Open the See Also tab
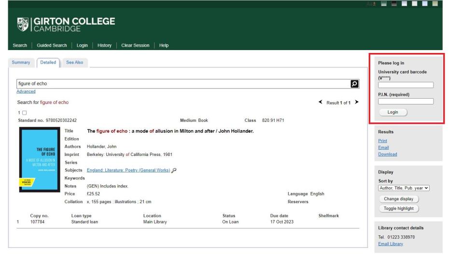This screenshot has width=449, height=259. tap(73, 63)
